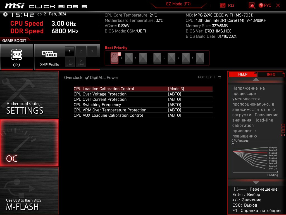Switch to the INFO tab
Viewport: 286px width, 215px height.
271,74
